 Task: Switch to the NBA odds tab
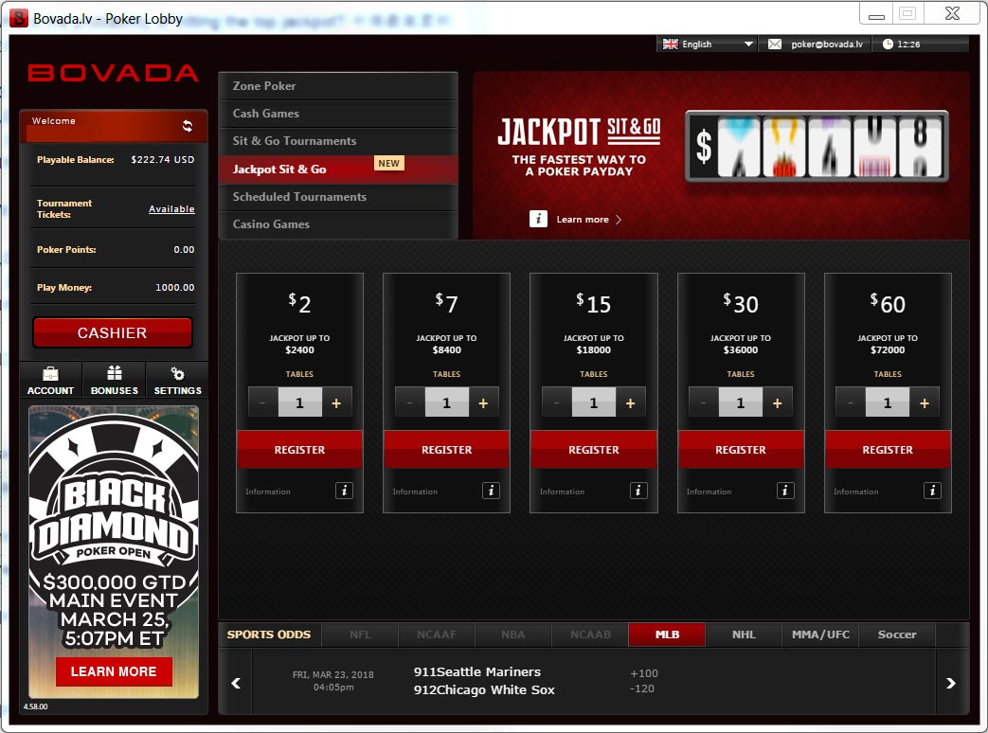coord(512,635)
